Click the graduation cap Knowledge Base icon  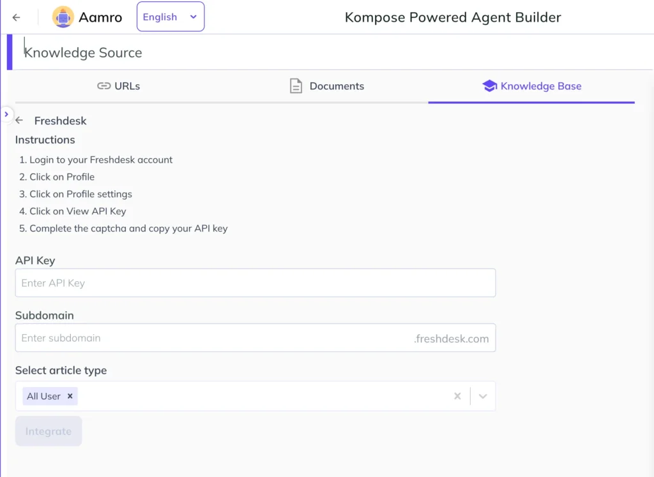[x=489, y=86]
